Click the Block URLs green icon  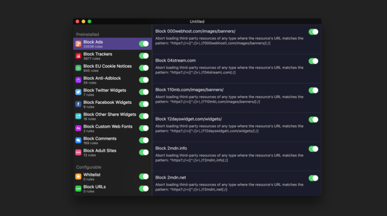78,189
